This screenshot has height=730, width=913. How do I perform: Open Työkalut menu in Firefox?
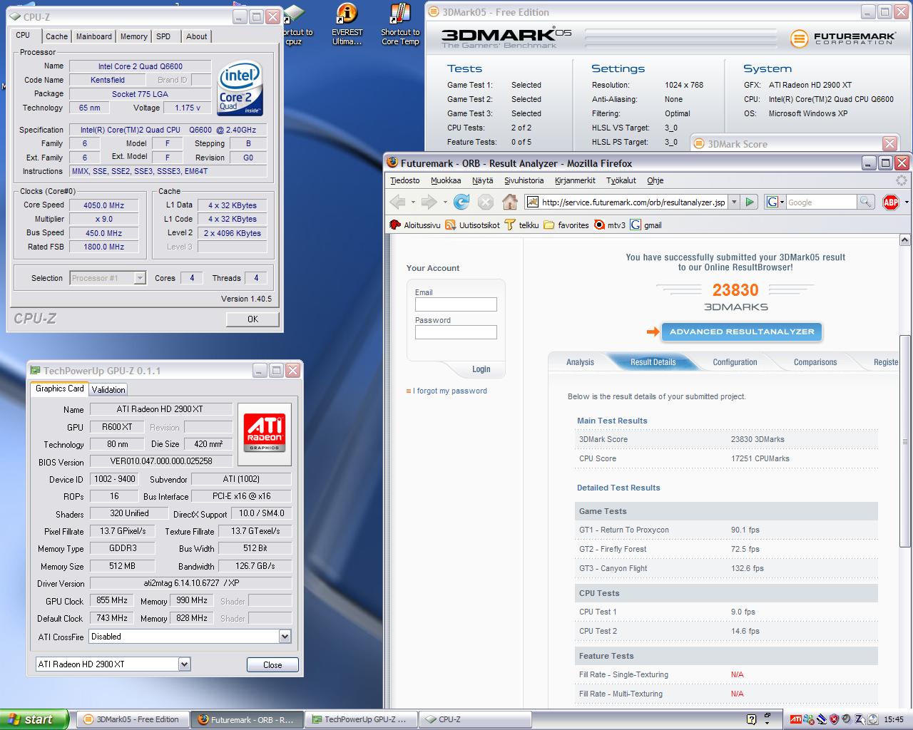(x=621, y=180)
